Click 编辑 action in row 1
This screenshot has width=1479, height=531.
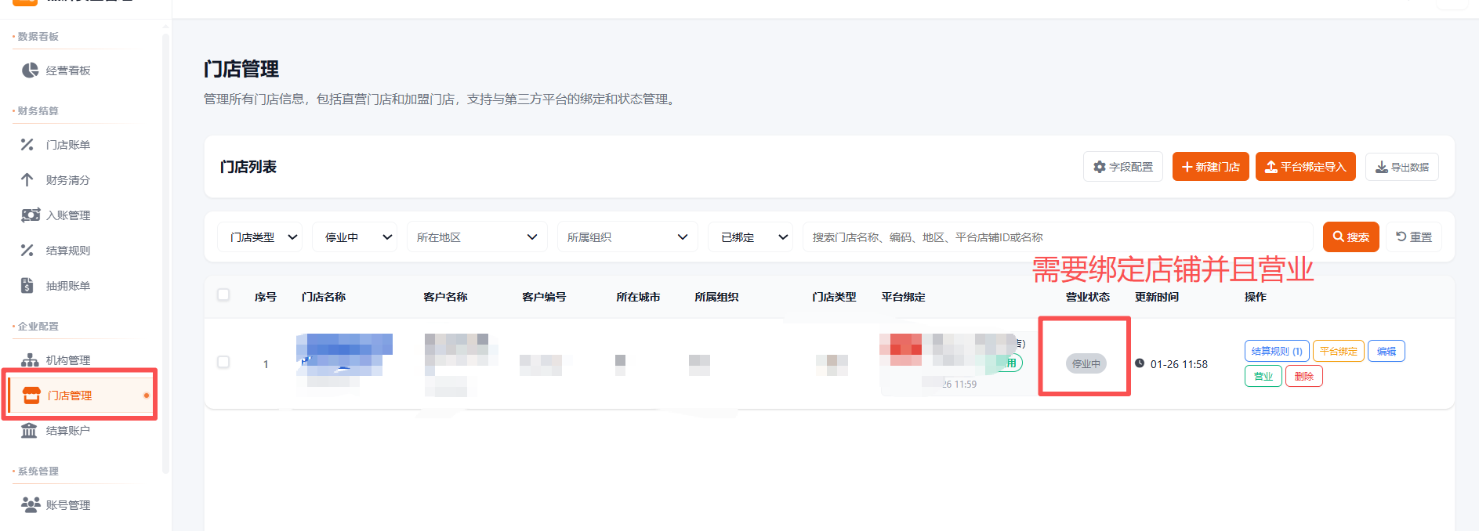(x=1387, y=351)
